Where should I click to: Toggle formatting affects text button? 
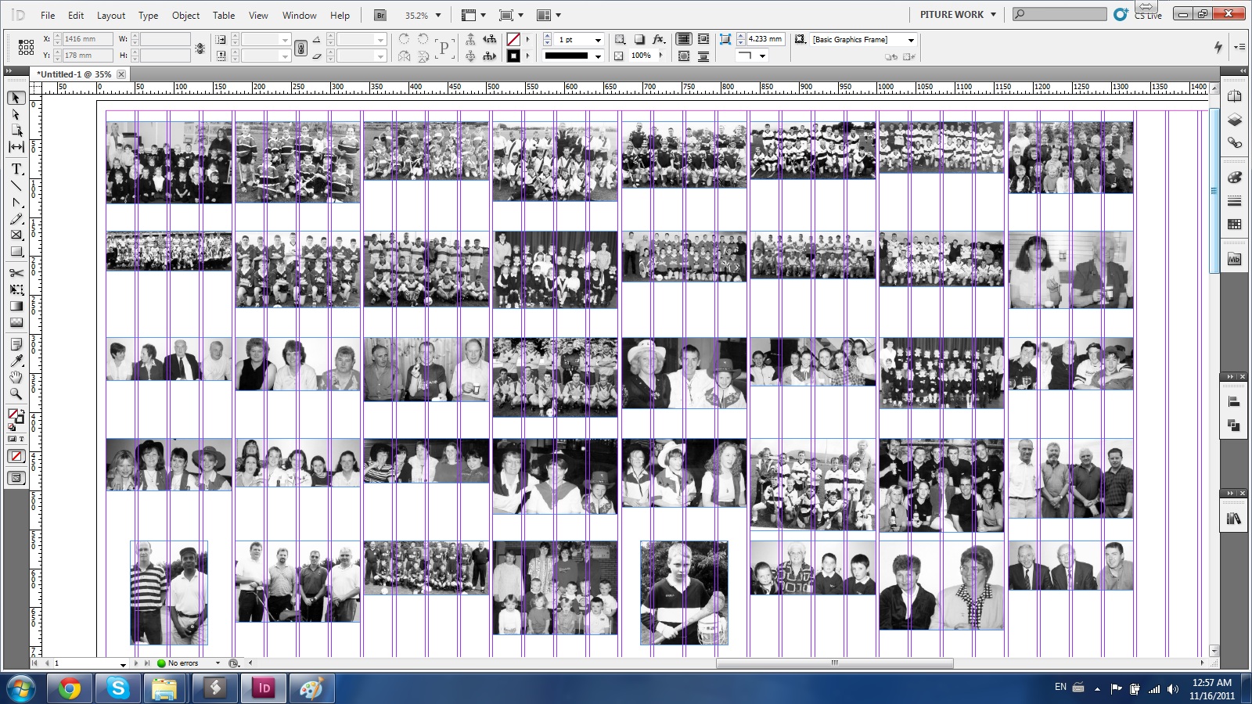pyautogui.click(x=22, y=439)
